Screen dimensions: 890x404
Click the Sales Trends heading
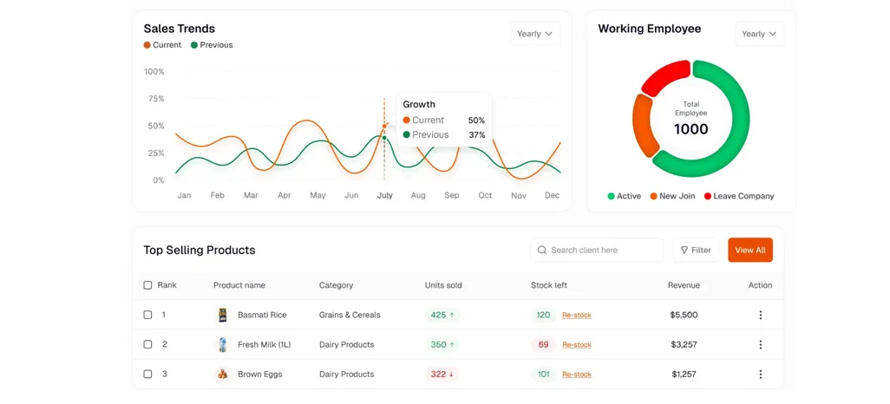tap(180, 29)
